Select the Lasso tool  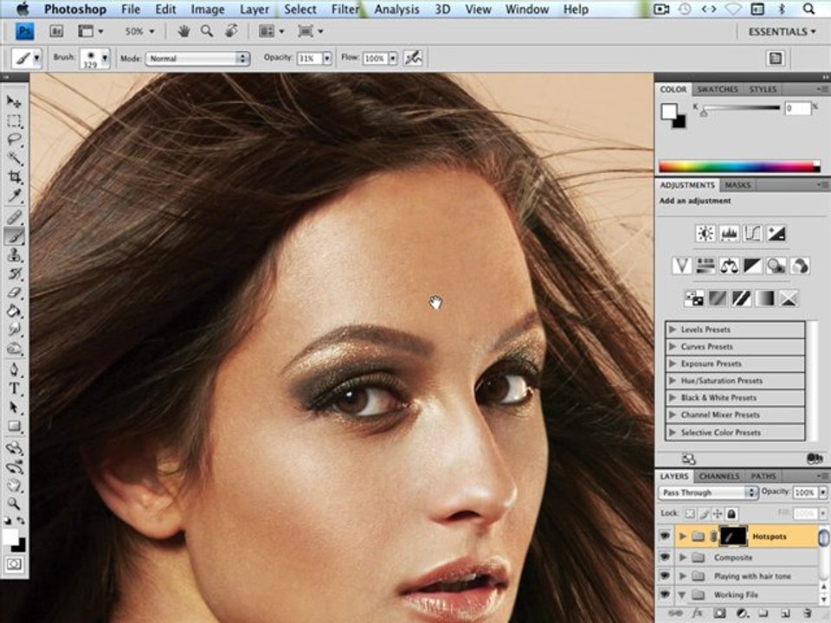click(x=14, y=140)
